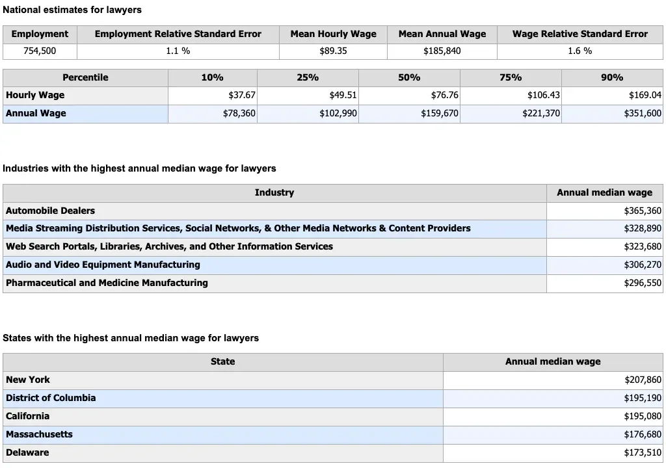Select the Massachusetts row
This screenshot has width=666, height=468.
click(333, 435)
